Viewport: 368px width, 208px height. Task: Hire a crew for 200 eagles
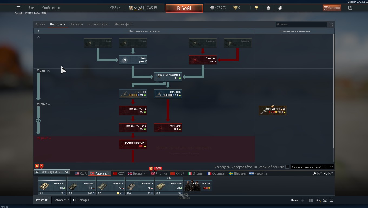tap(198, 186)
